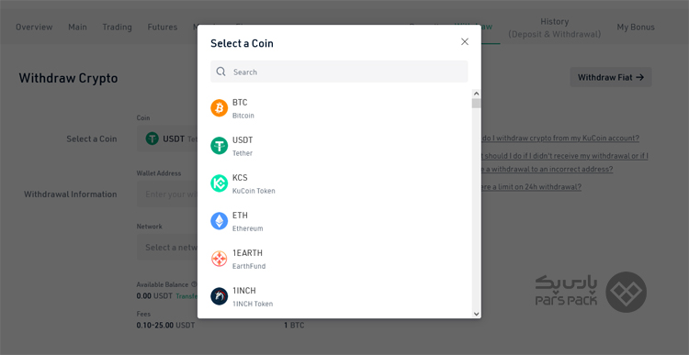Select the Bitcoin coin icon

(220, 108)
